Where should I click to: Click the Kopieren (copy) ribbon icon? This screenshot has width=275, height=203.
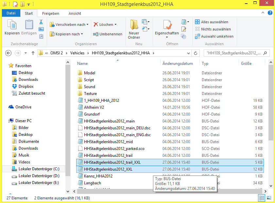coord(12,24)
